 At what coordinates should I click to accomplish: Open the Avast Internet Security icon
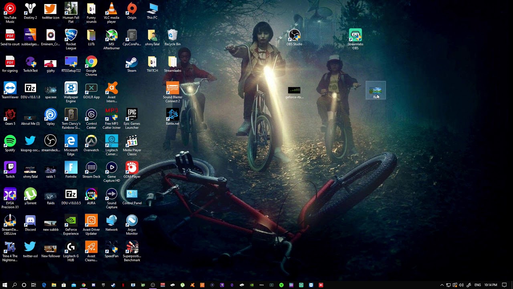(x=111, y=92)
